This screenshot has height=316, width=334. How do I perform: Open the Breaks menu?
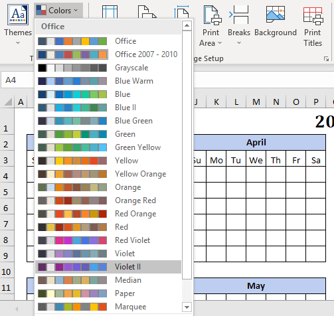coord(239,25)
